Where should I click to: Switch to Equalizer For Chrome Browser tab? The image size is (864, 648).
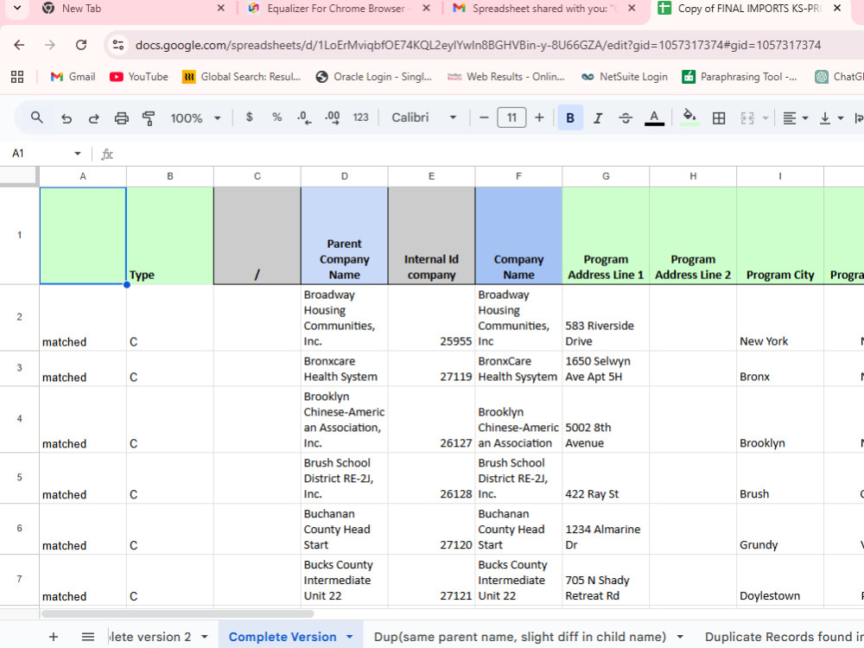coord(336,9)
